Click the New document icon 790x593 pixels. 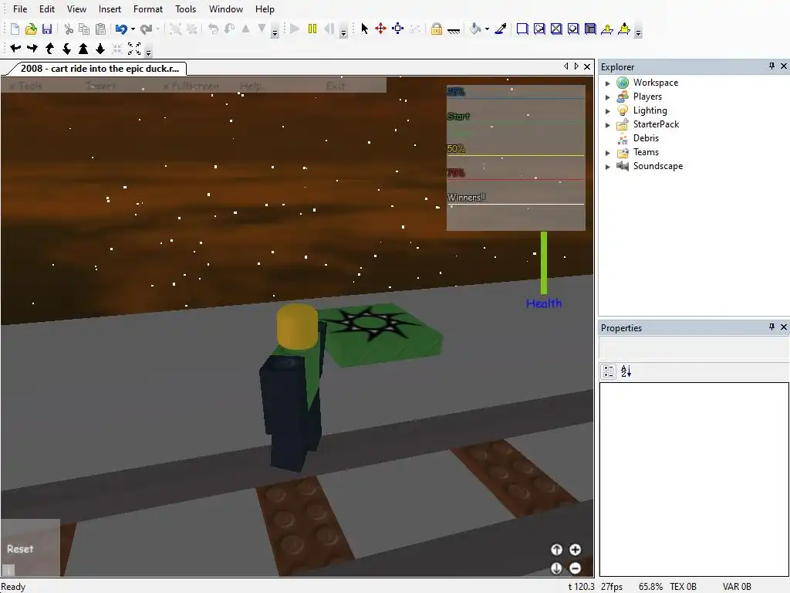[x=15, y=29]
